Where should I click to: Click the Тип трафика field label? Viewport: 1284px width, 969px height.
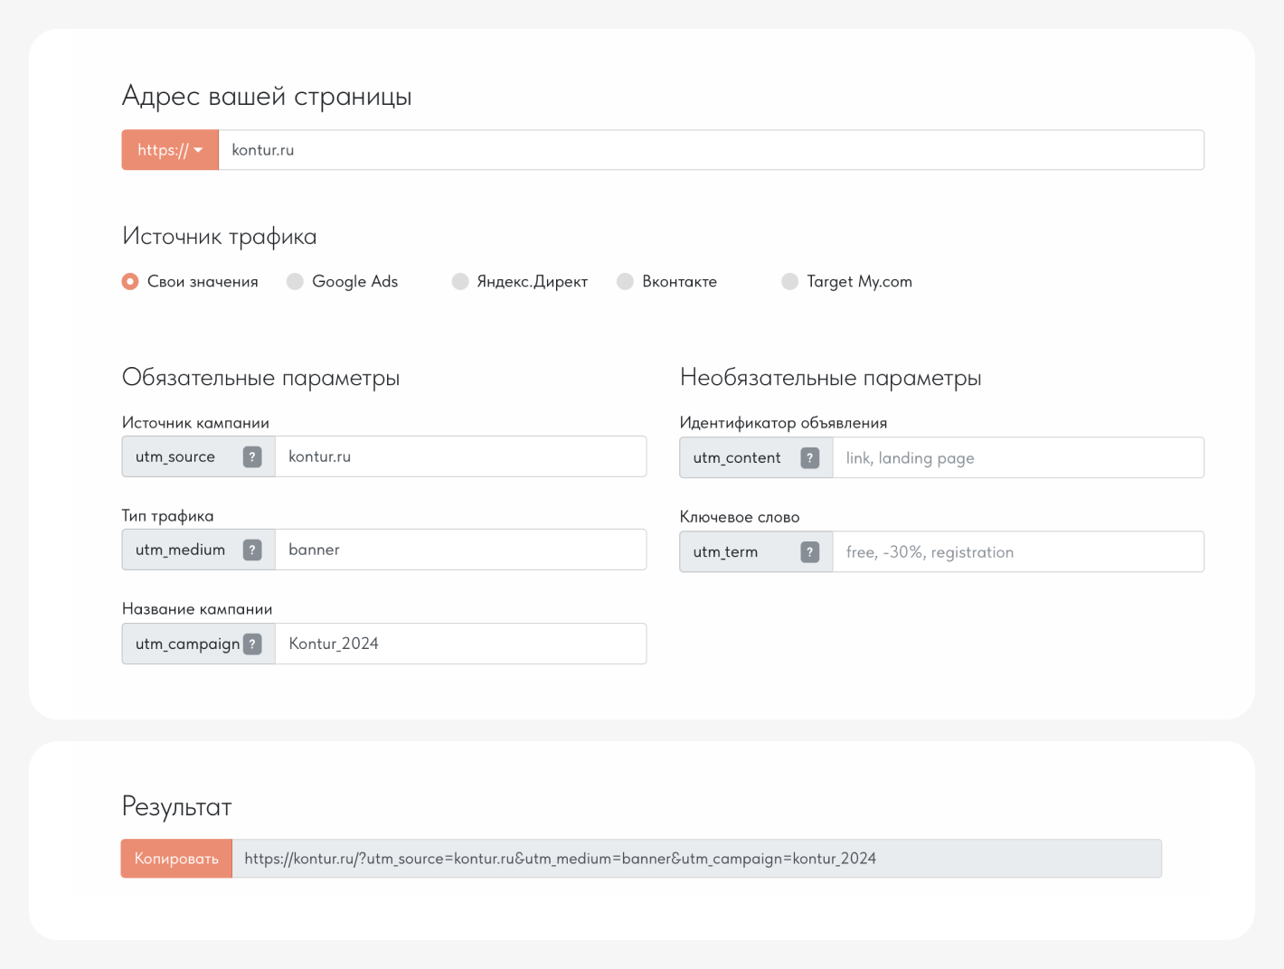click(168, 516)
